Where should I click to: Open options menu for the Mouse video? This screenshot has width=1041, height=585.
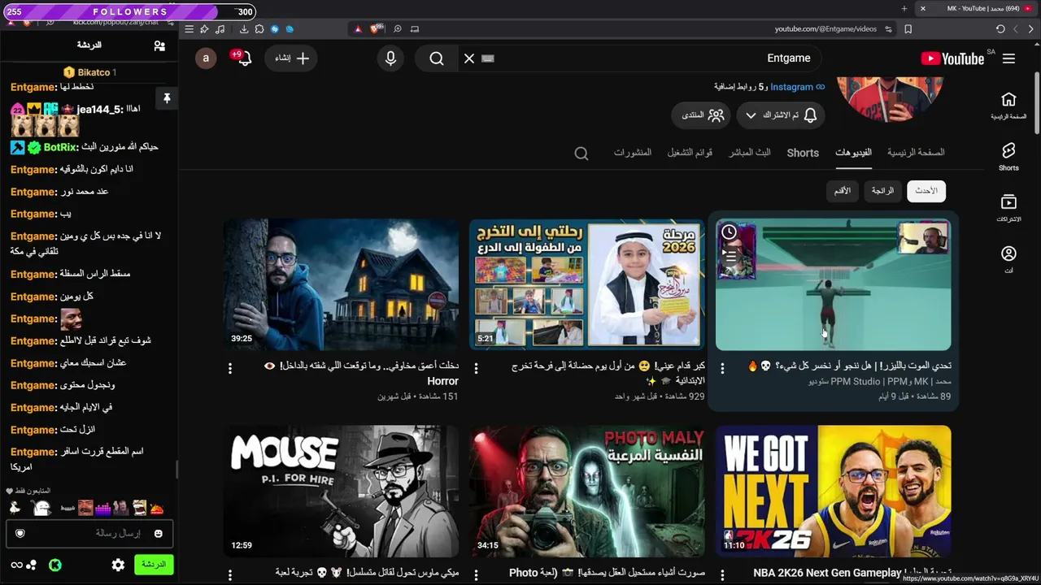(230, 575)
